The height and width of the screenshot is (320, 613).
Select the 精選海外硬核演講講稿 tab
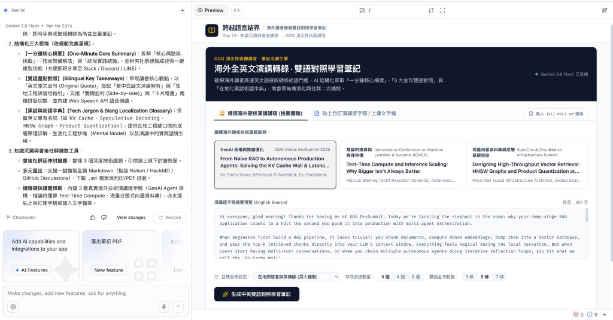tap(261, 113)
